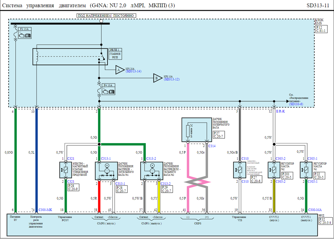Click the 'SD313-11' page code in header
This screenshot has width=334, height=239.
[x=318, y=5]
